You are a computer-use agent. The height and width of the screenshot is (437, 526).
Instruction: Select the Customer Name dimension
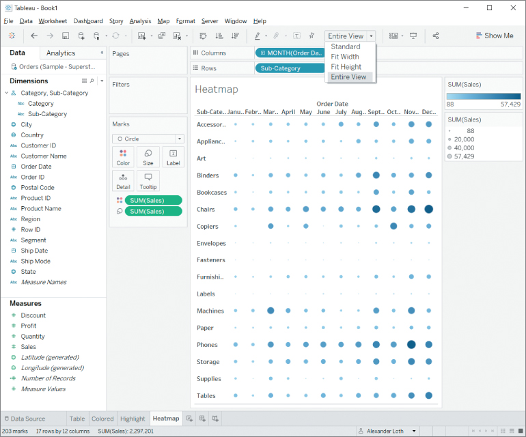(x=44, y=156)
